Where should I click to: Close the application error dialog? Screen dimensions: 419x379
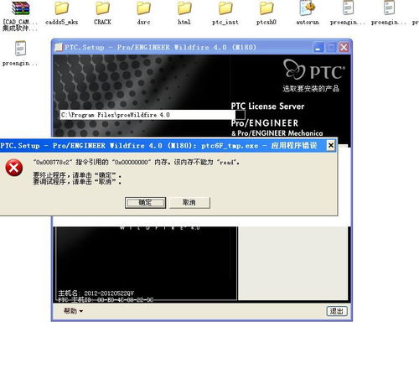[331, 145]
